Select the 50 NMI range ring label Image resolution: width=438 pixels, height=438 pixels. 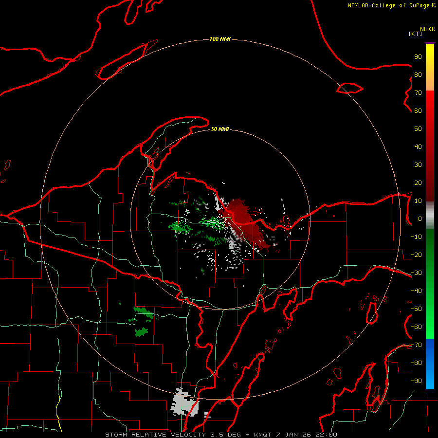(x=220, y=129)
